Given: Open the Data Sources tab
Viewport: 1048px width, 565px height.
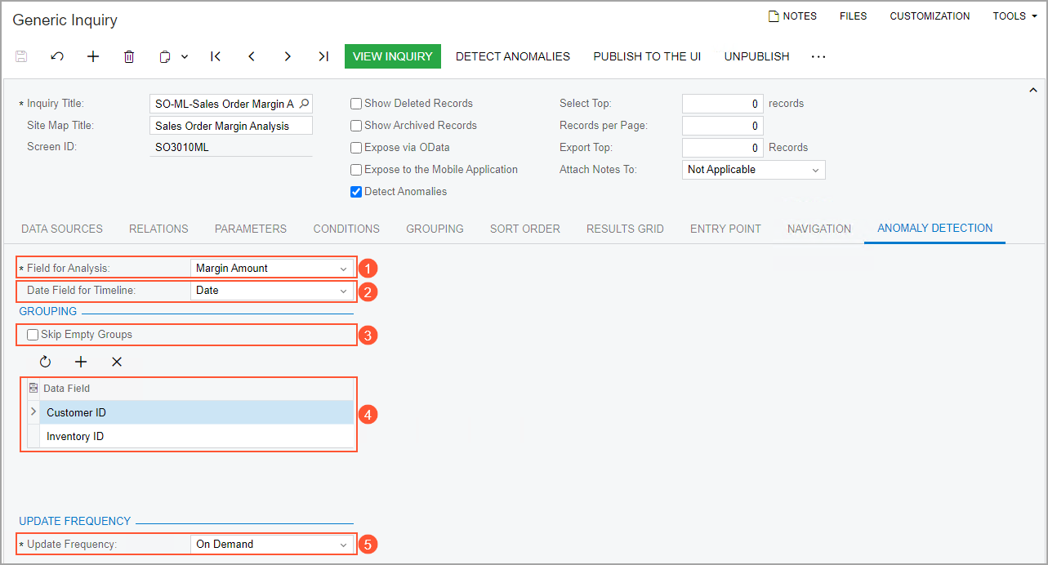Looking at the screenshot, I should [62, 229].
